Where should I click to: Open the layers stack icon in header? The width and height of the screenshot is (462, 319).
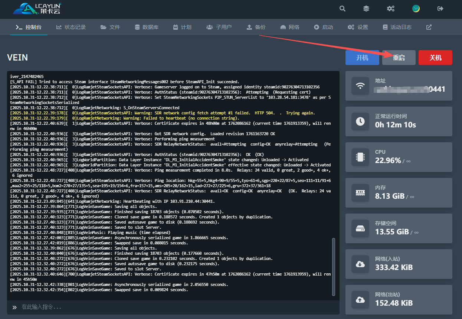(366, 9)
